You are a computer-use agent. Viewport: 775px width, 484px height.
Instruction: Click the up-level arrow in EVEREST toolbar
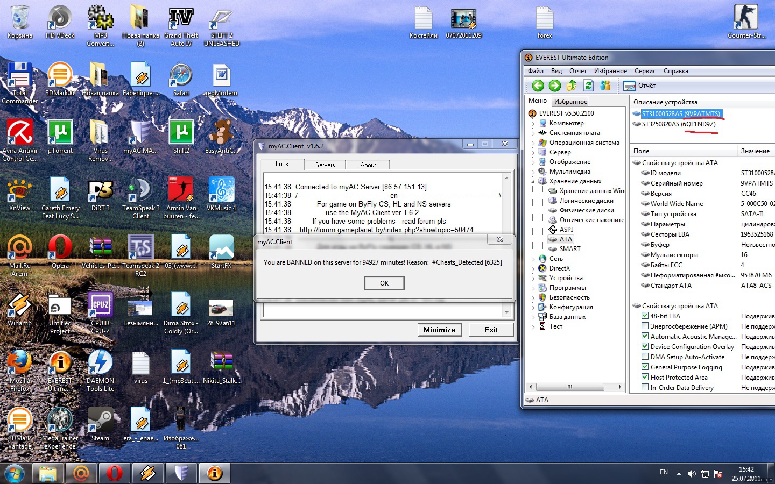(x=572, y=86)
